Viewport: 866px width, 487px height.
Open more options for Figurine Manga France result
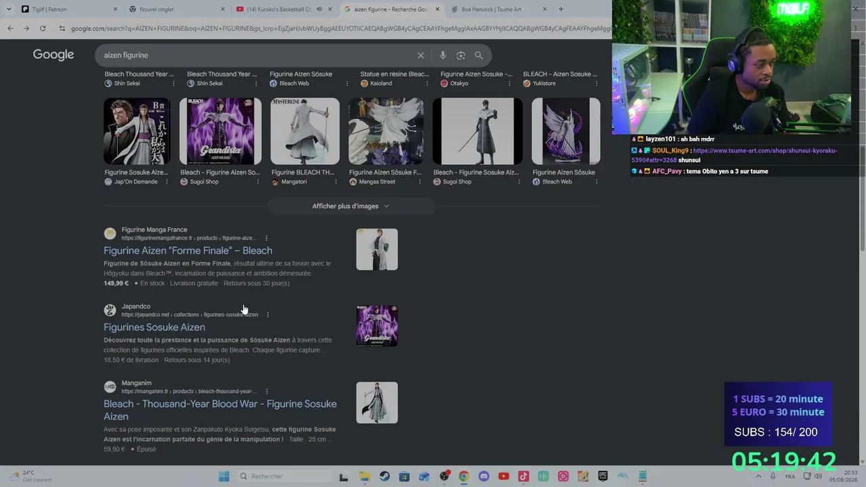(267, 238)
